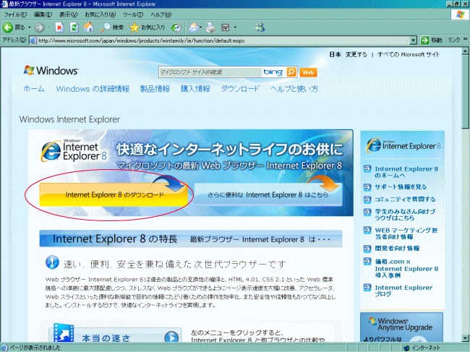The image size is (470, 352).
Task: Click the Windows Anytime Upgrade banner
Action: coord(401,327)
